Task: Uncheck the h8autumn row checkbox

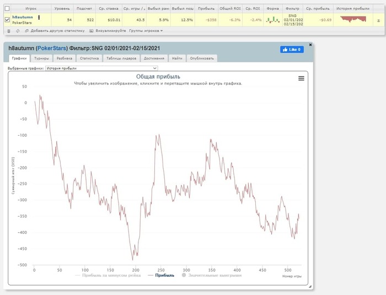Action: 7,19
